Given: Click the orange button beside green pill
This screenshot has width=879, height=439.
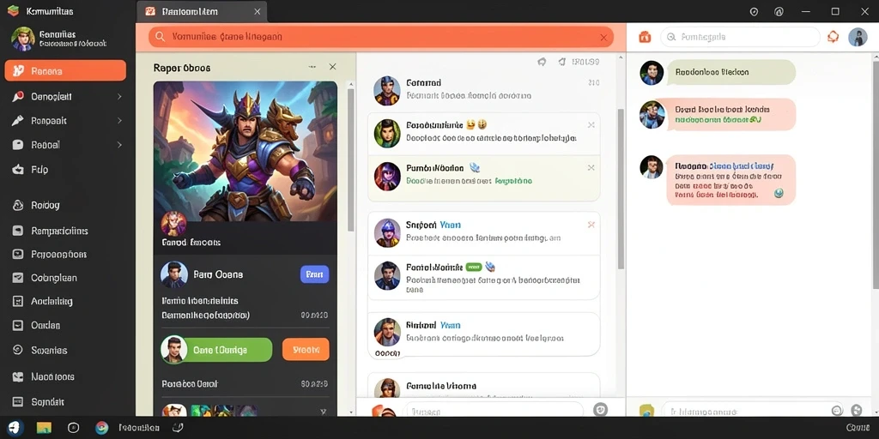Looking at the screenshot, I should click(306, 350).
